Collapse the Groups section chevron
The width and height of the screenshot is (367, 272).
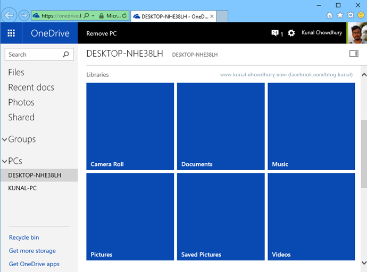[4, 139]
